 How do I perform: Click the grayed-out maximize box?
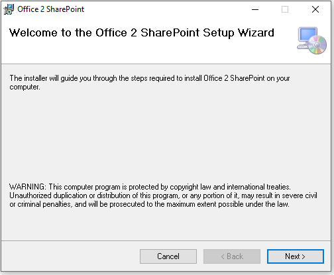[x=285, y=9]
